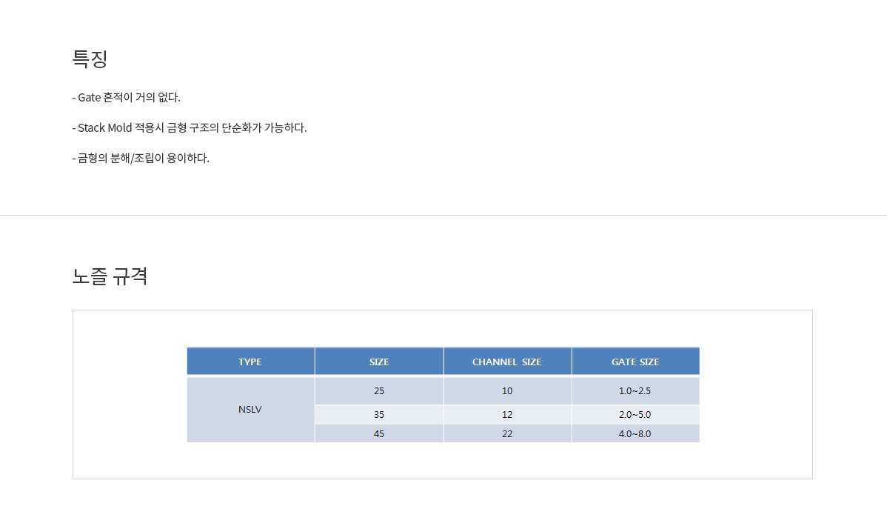Click the Stack Mold feature line
Viewport: 887px width, 529px height.
190,128
